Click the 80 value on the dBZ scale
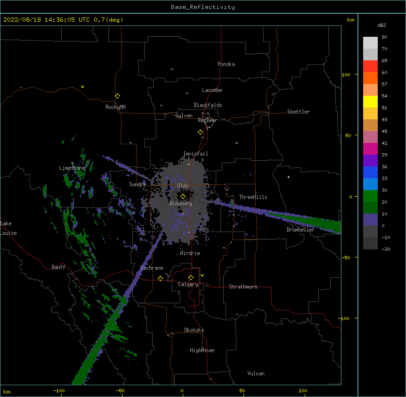406x397 pixels. pos(384,37)
